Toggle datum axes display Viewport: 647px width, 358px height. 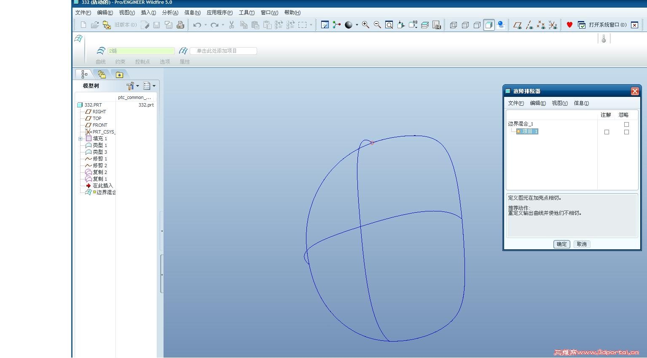pyautogui.click(x=529, y=25)
